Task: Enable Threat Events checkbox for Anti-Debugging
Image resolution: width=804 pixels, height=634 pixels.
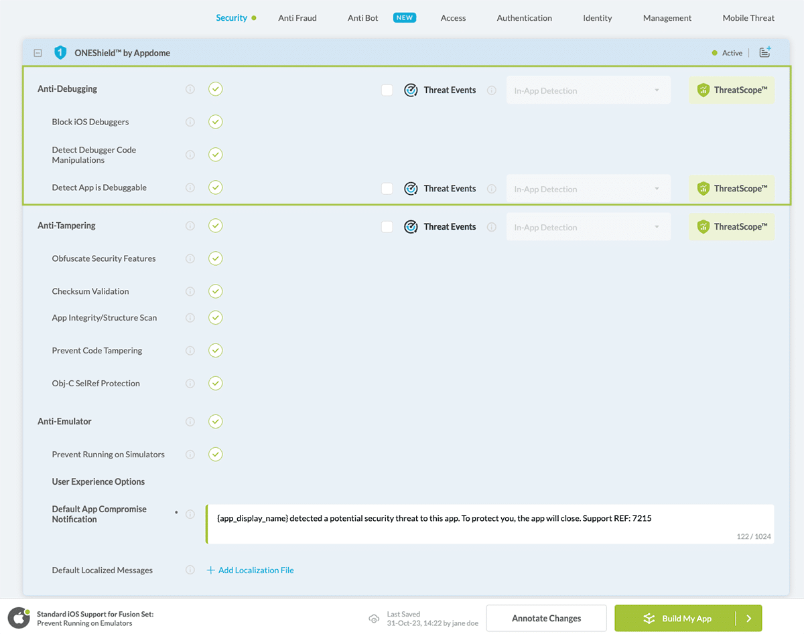Action: (387, 90)
